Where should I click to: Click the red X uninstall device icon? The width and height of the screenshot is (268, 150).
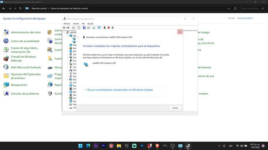click(x=108, y=28)
